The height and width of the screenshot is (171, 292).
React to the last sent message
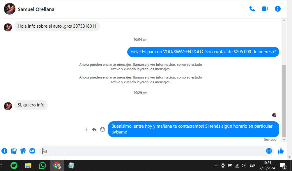(x=102, y=129)
